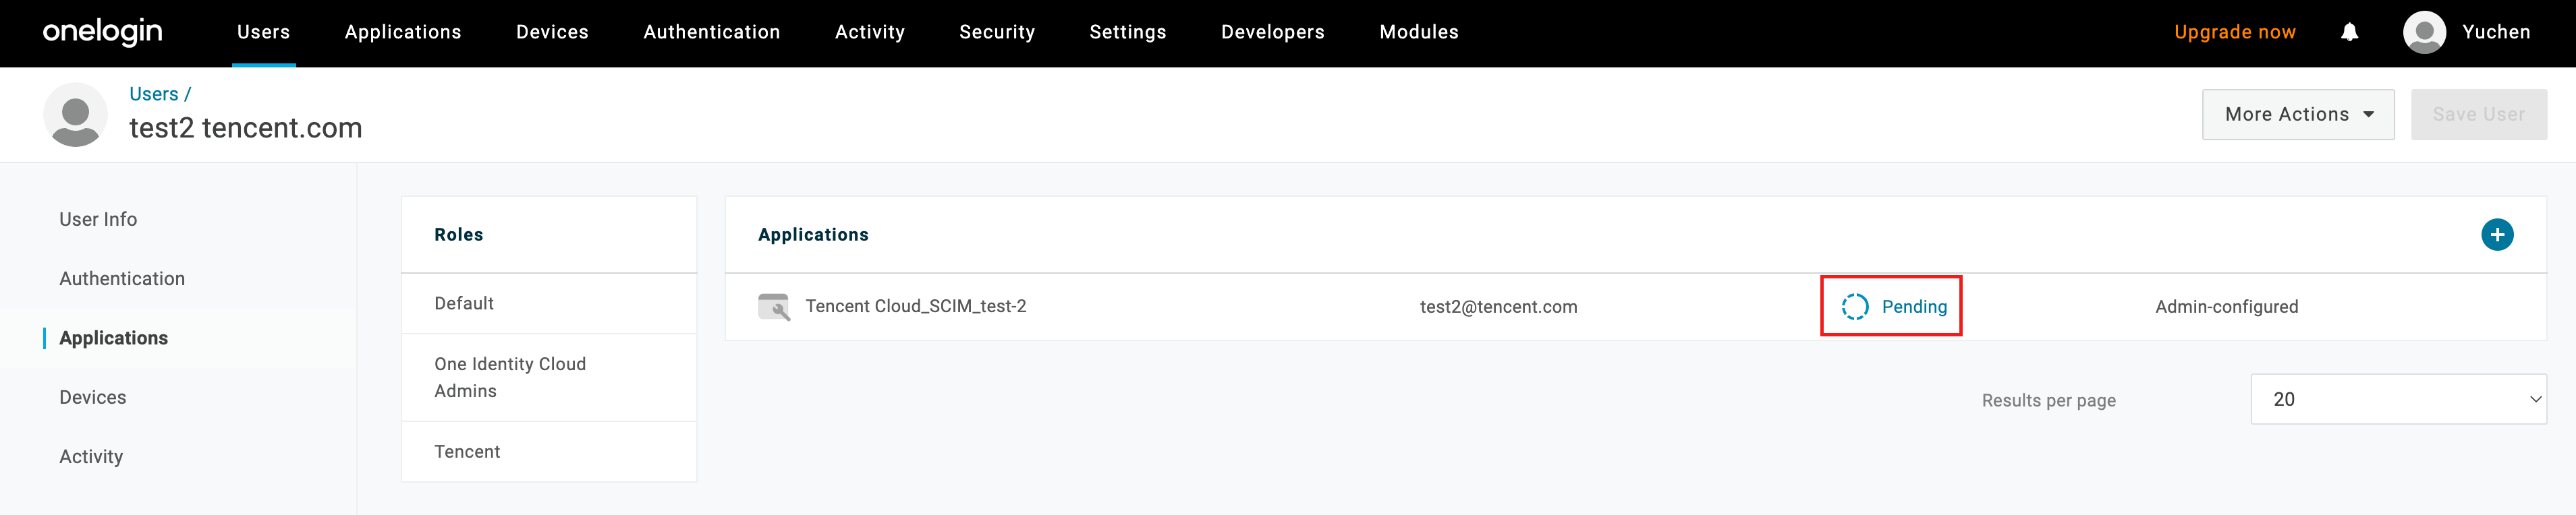
Task: Switch to the User Info tab
Action: [98, 219]
